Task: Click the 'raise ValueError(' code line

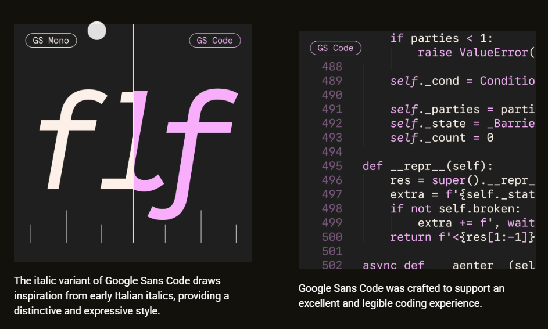Action: (477, 53)
